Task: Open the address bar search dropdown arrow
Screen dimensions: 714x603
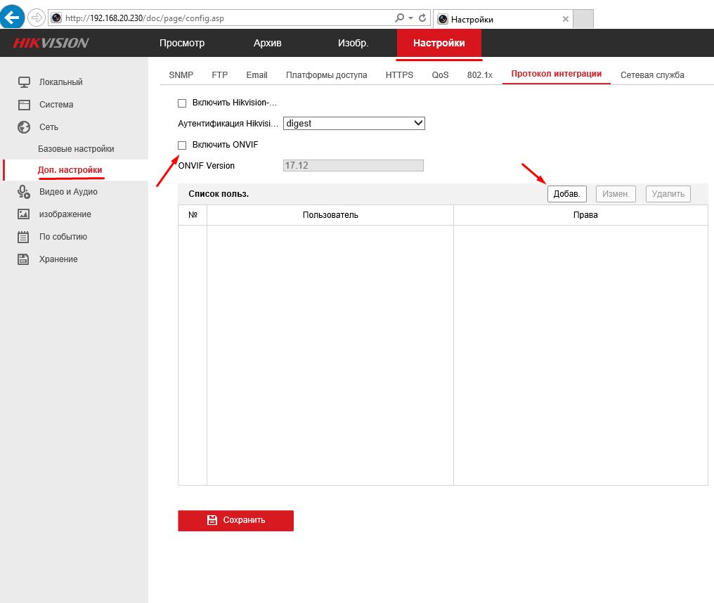Action: point(410,18)
